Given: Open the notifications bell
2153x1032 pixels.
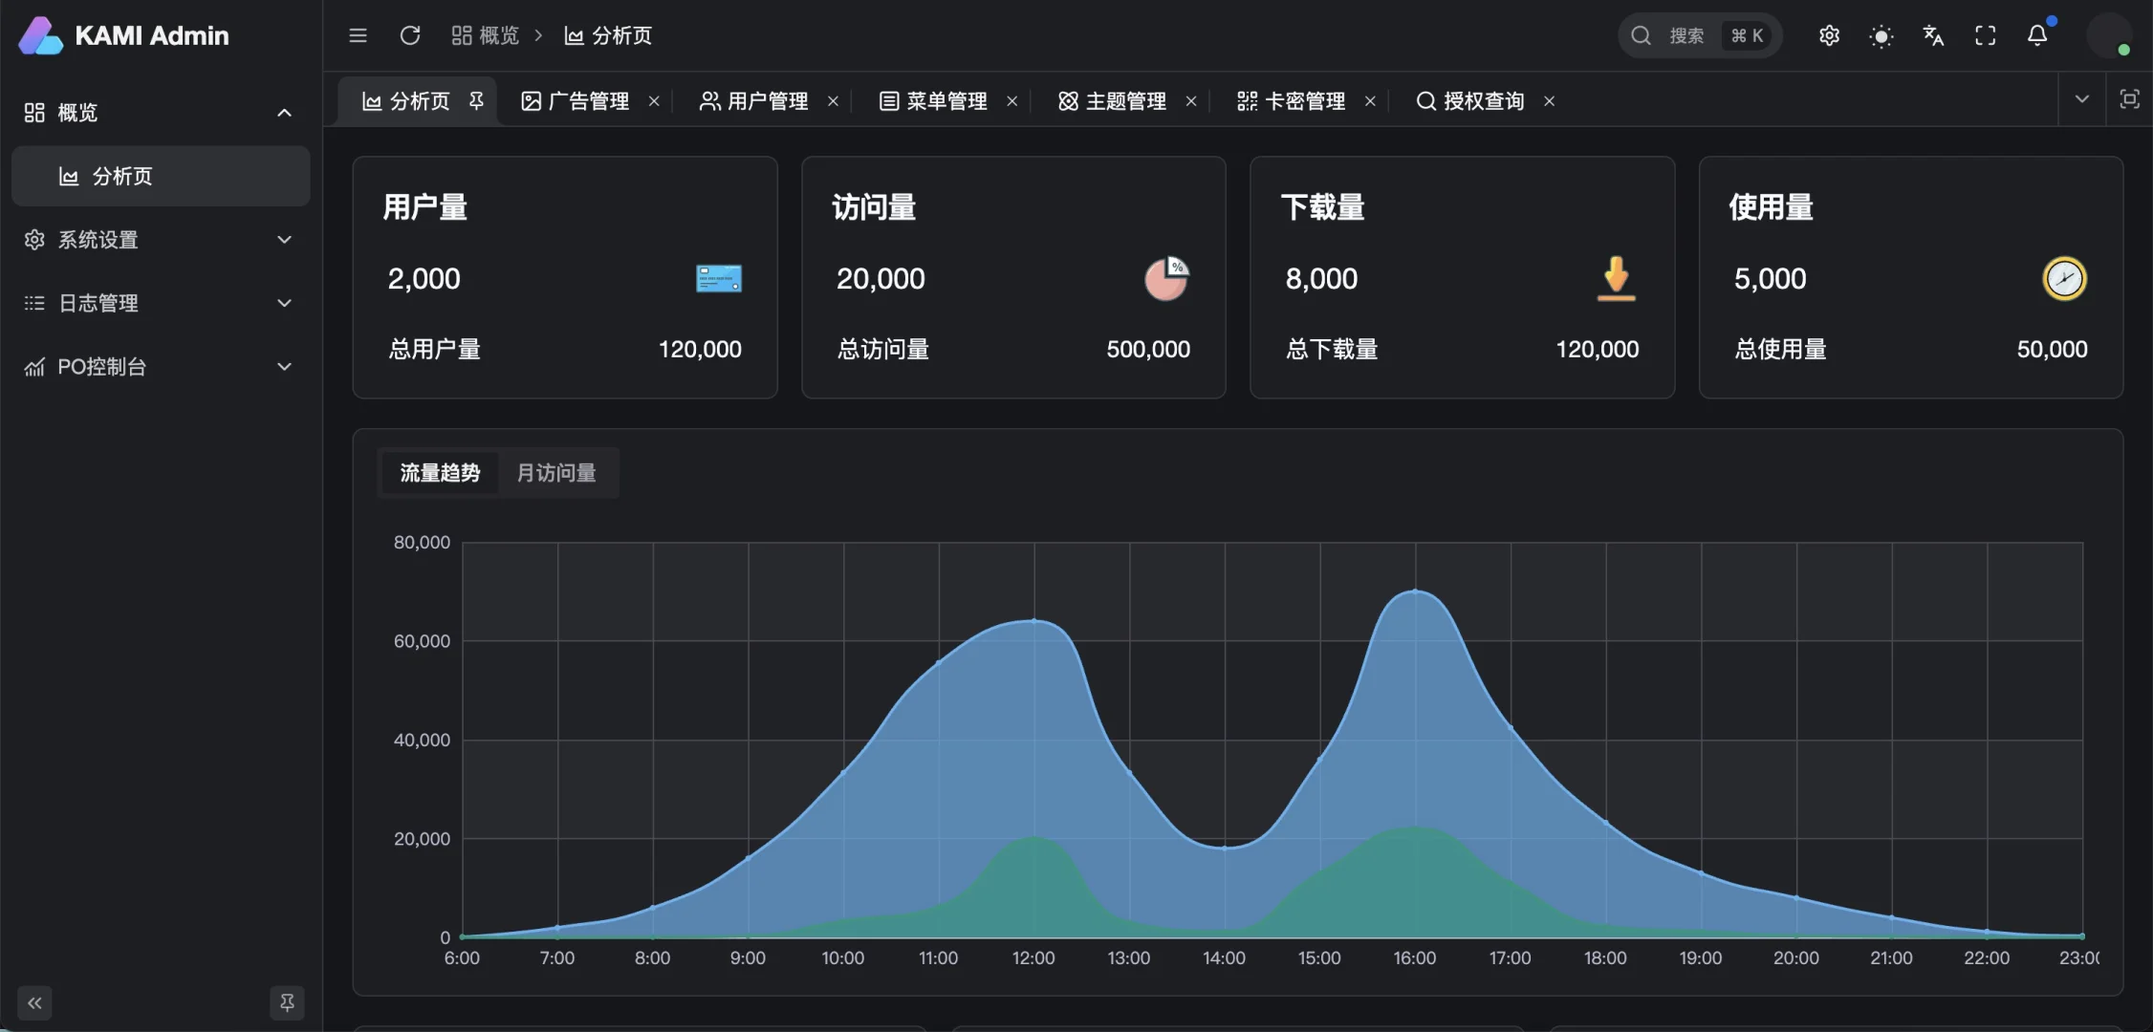Looking at the screenshot, I should pos(2037,35).
